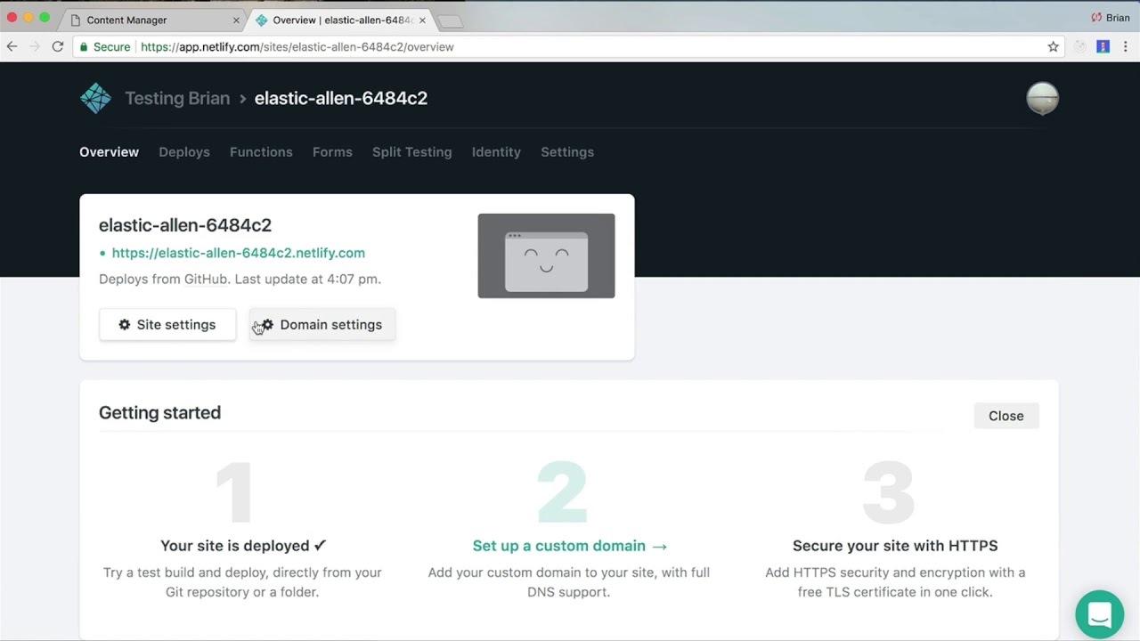Click the elastic-allen-6484c2 card heading

point(185,225)
